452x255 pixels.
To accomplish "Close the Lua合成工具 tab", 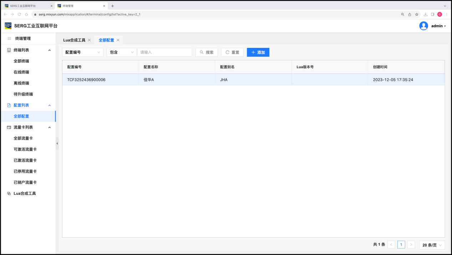I will (x=89, y=40).
